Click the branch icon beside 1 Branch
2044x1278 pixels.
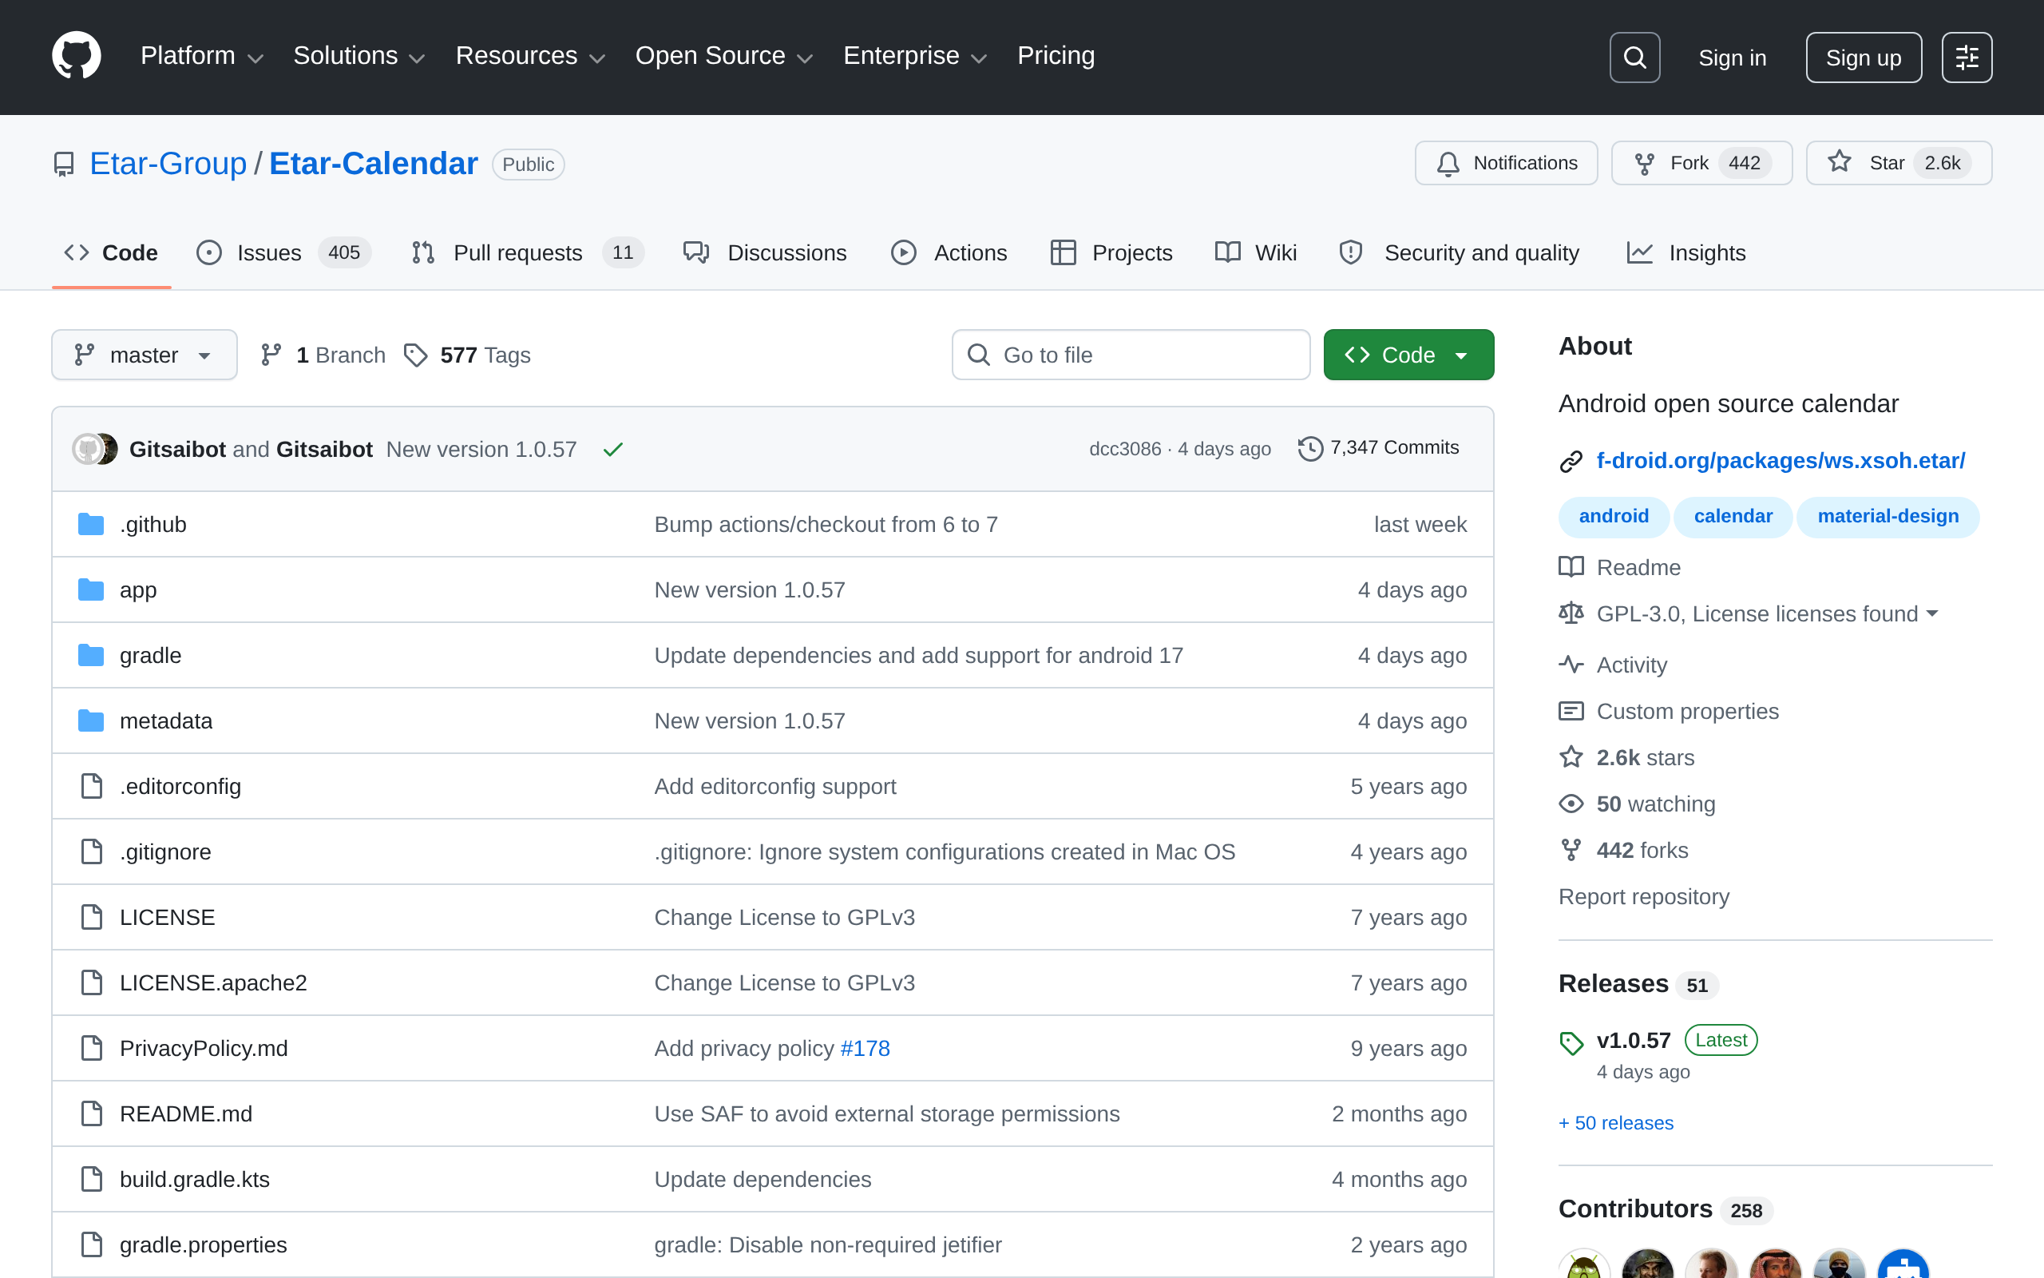[271, 355]
